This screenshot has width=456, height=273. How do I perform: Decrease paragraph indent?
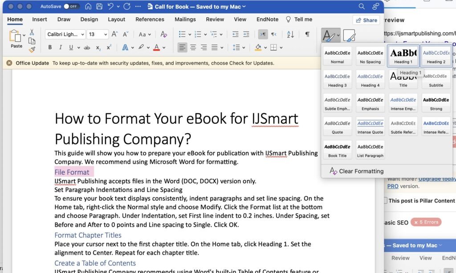[235, 34]
